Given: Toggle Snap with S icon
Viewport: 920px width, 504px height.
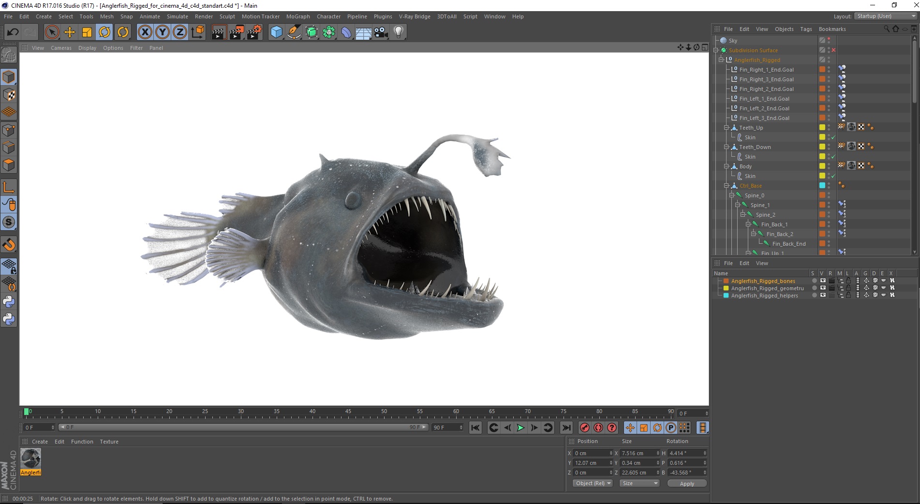Looking at the screenshot, I should pos(9,222).
